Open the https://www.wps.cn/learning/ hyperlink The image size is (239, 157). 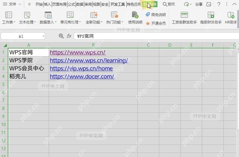click(x=89, y=60)
